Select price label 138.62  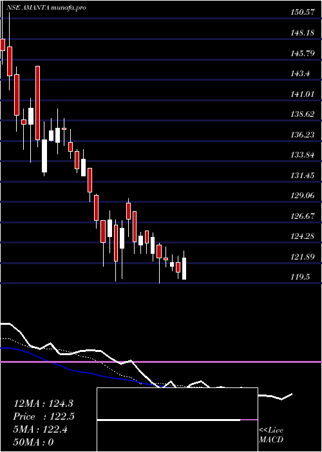(x=303, y=114)
